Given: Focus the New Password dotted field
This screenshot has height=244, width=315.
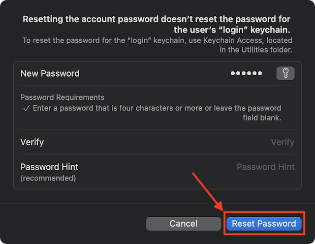Looking at the screenshot, I should [246, 73].
